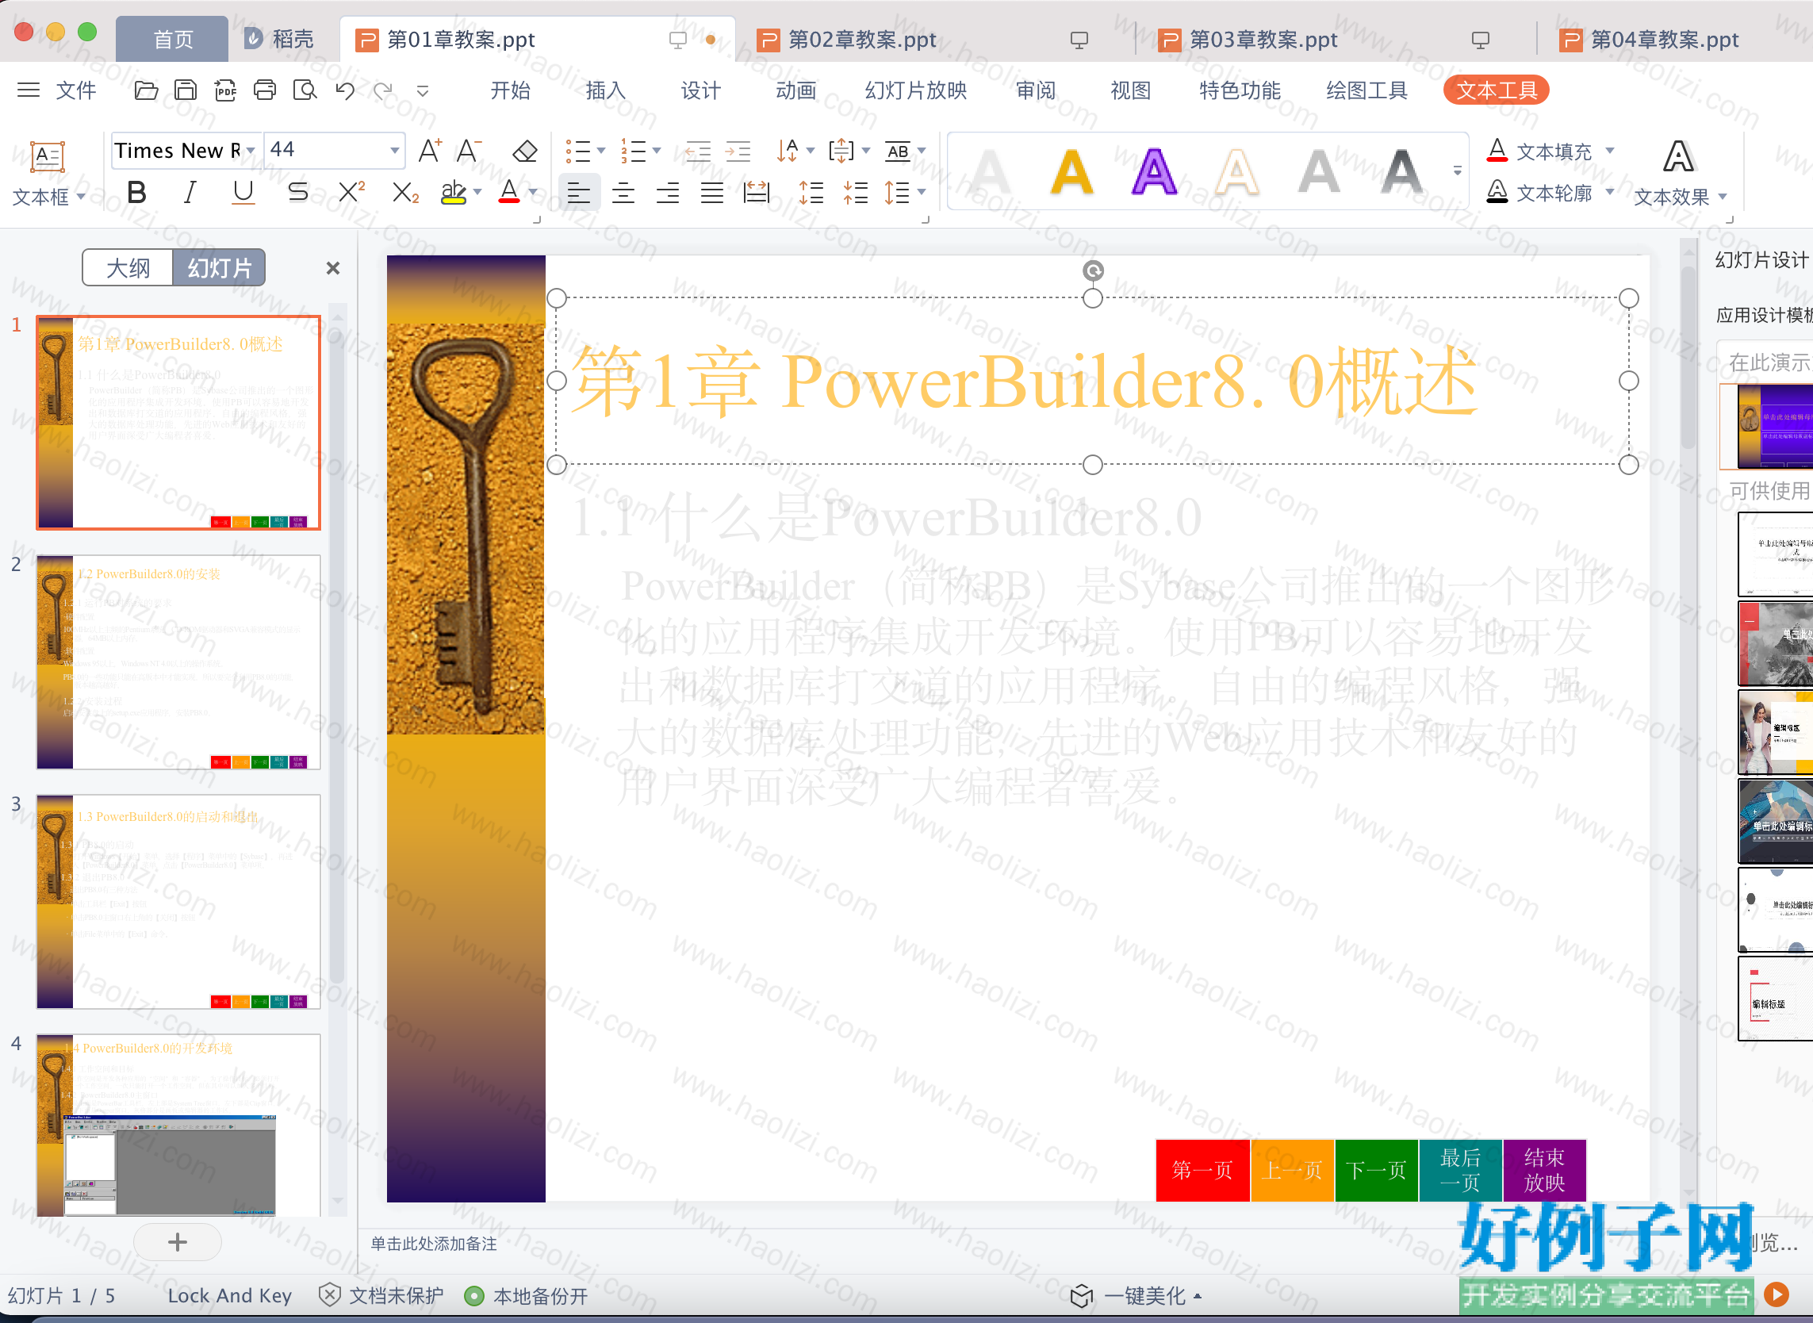This screenshot has height=1323, width=1813.
Task: Click the notes field 单击此处添加备注
Action: point(433,1243)
